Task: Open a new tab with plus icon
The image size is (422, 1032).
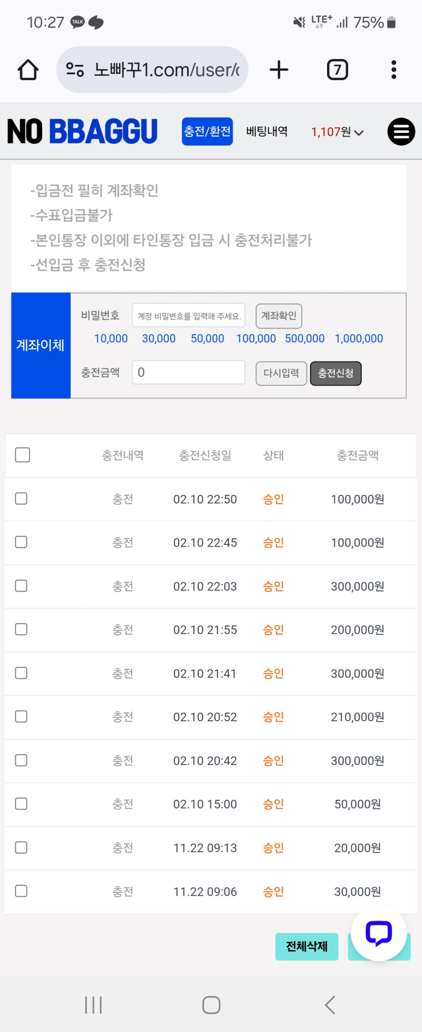Action: click(279, 70)
